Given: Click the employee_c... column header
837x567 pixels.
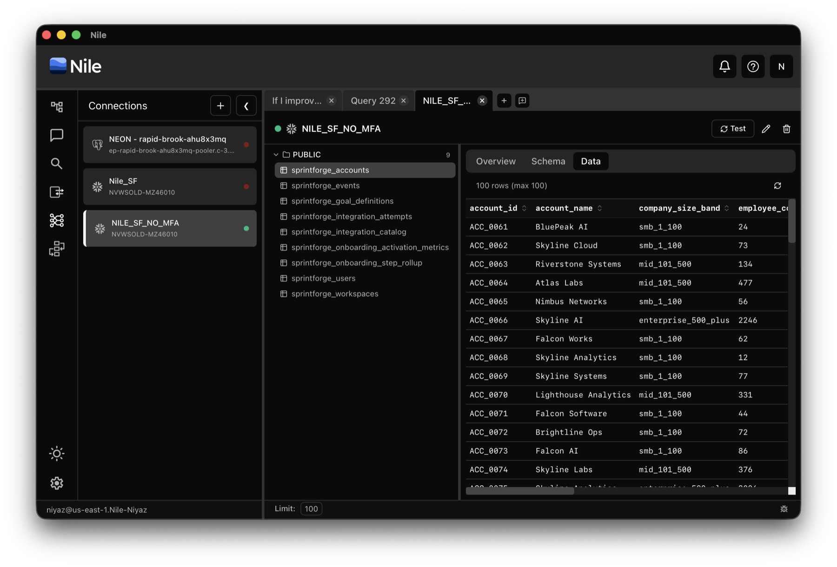Looking at the screenshot, I should point(763,208).
